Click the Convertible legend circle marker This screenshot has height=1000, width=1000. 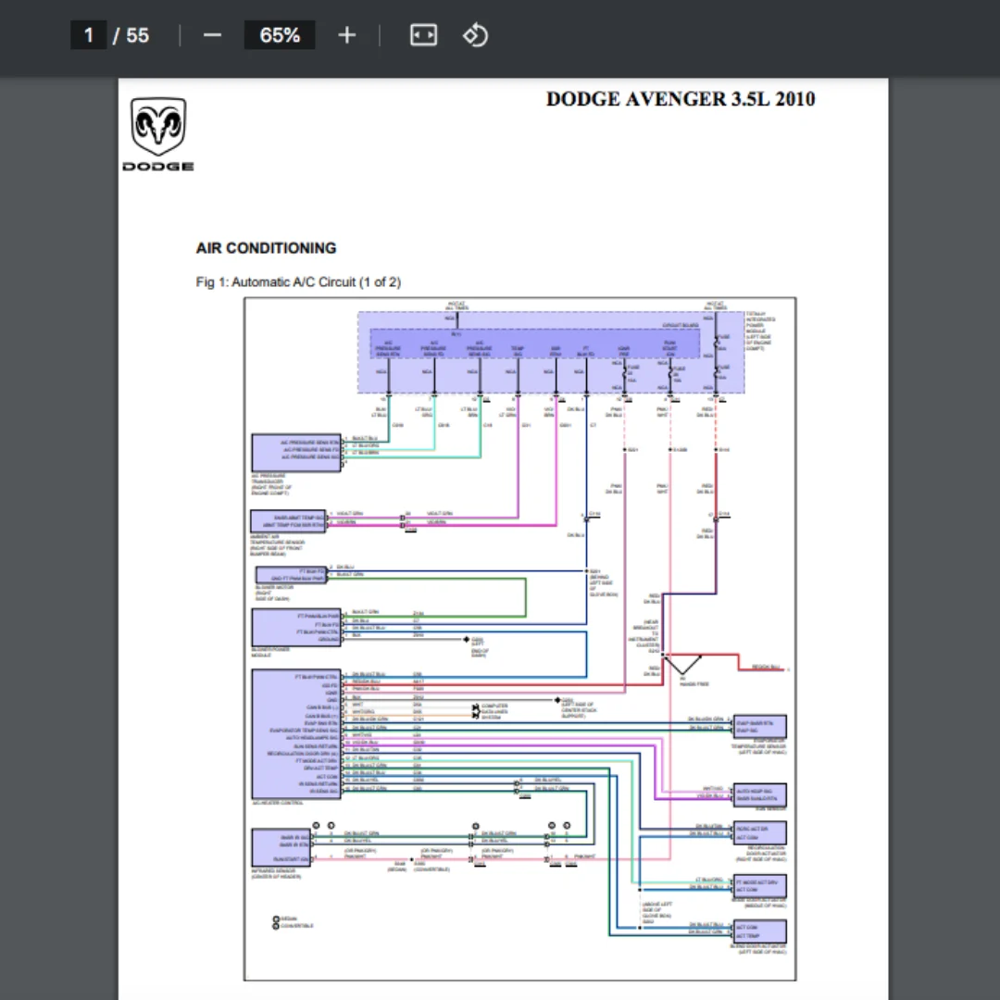276,925
